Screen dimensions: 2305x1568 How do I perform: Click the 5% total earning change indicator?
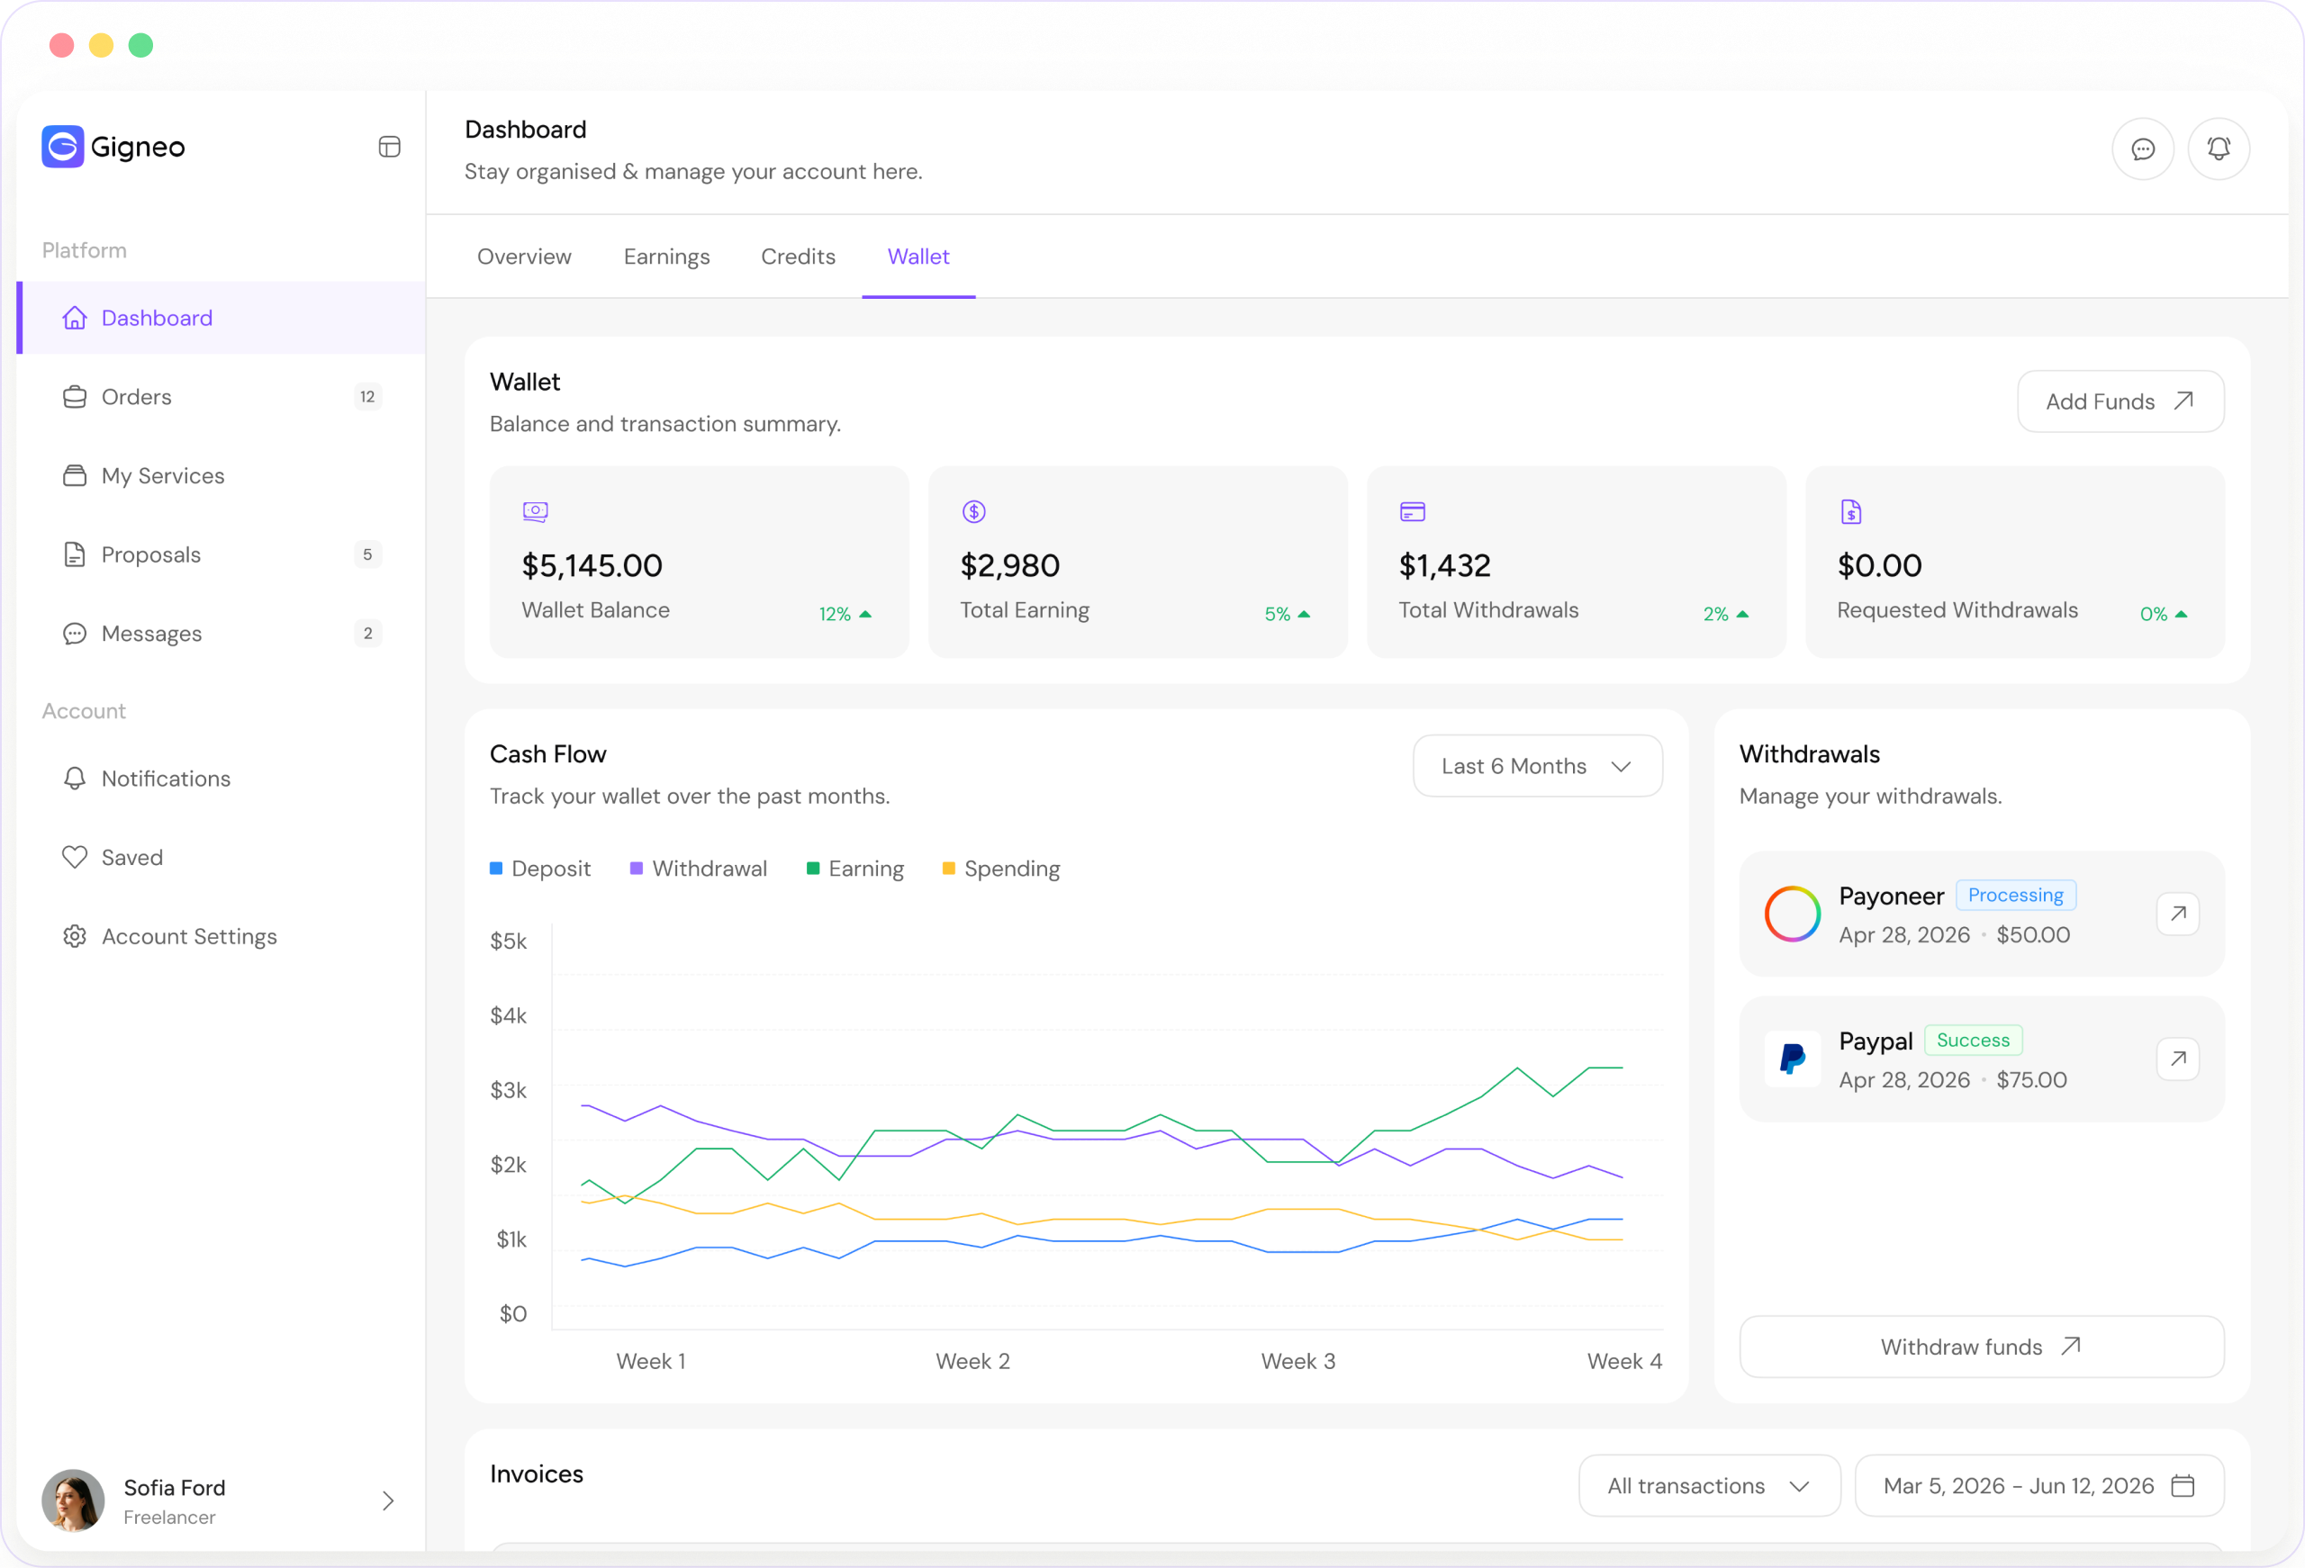[1288, 614]
